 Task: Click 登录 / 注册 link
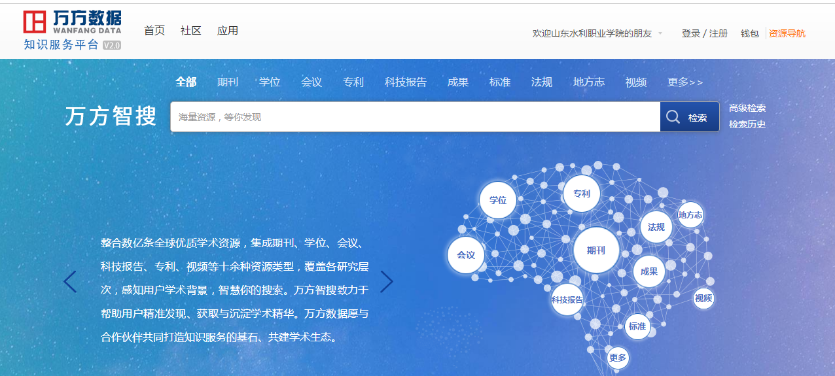pyautogui.click(x=705, y=33)
